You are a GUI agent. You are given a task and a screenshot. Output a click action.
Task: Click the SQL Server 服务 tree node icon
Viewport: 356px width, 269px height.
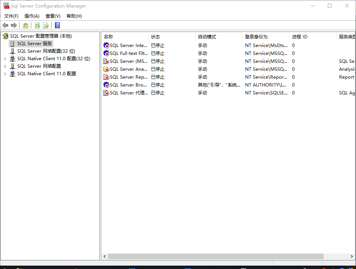click(x=12, y=44)
